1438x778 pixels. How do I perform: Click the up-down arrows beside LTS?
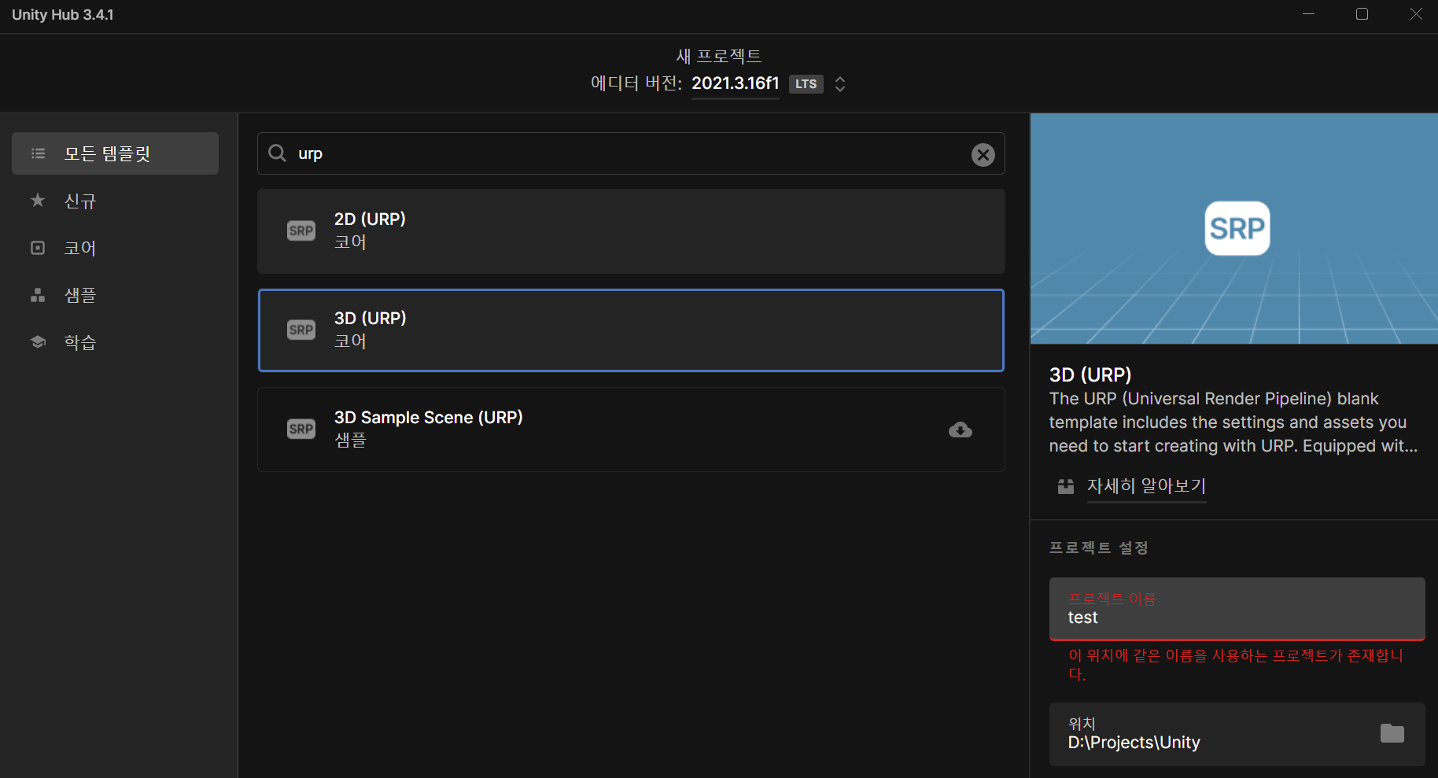coord(840,84)
